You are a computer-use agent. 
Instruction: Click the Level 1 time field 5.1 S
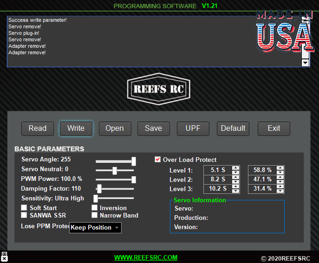coord(218,170)
